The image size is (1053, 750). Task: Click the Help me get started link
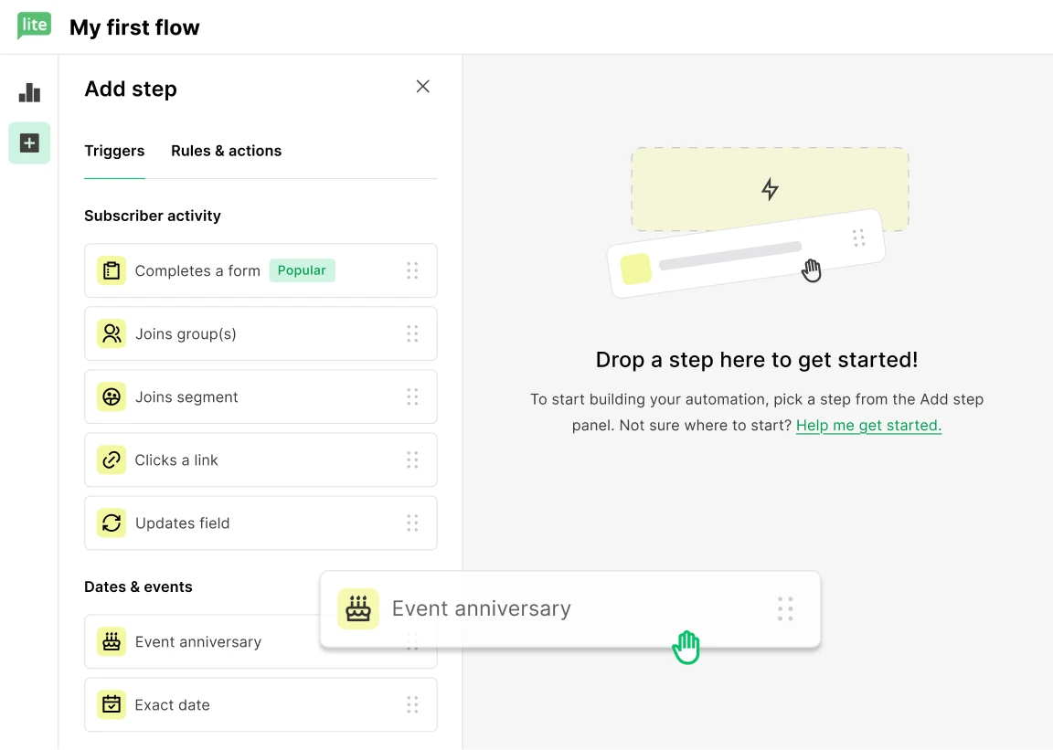(x=868, y=425)
